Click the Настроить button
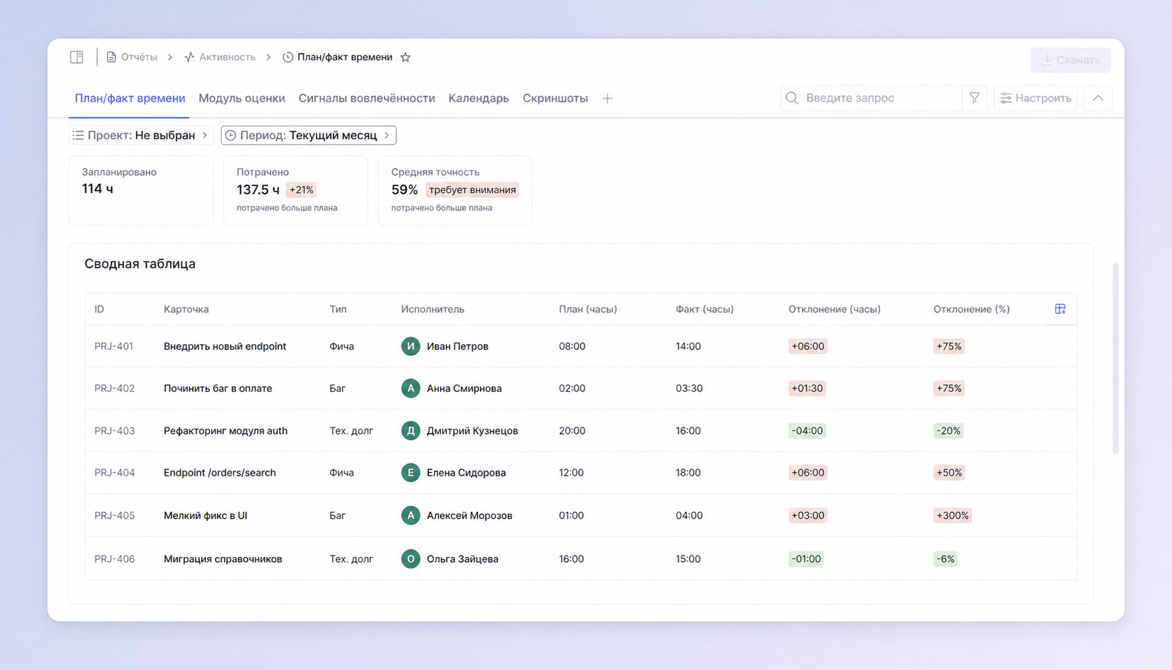 (x=1036, y=98)
